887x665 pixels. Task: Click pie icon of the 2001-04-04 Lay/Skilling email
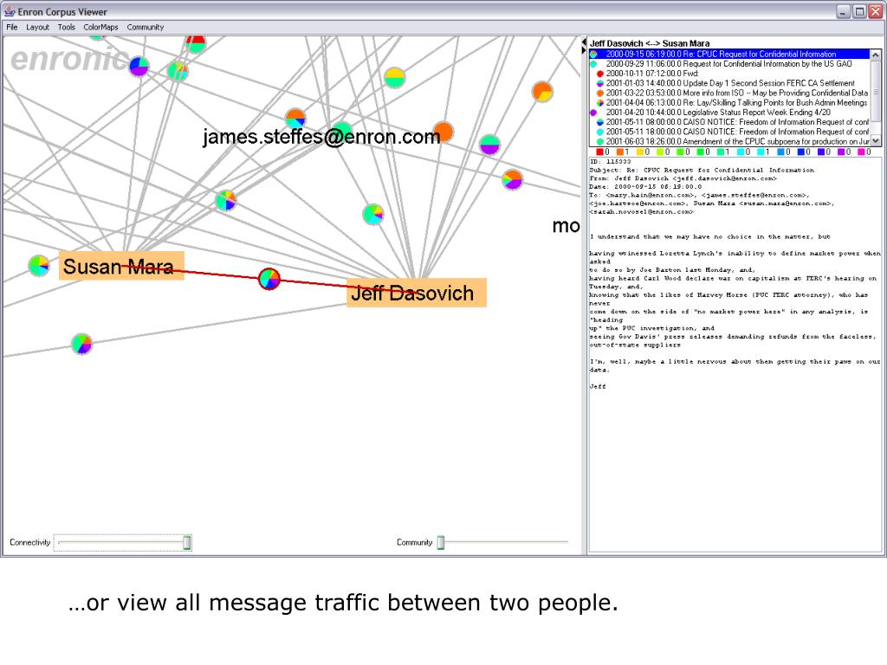coord(600,103)
